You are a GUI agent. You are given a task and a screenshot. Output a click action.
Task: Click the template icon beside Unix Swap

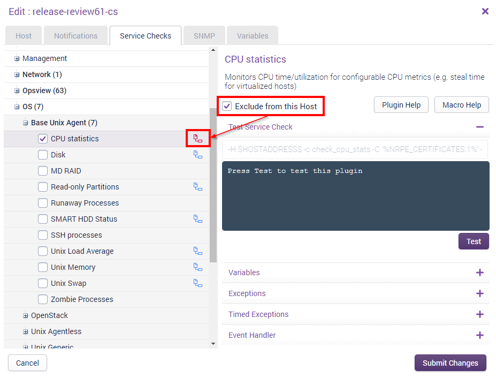(x=198, y=283)
